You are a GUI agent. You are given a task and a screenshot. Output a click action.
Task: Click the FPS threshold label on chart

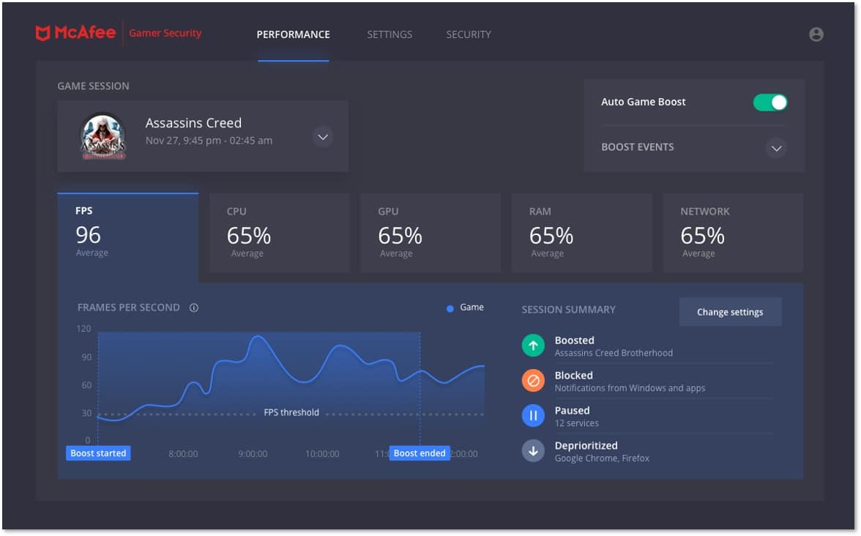coord(291,412)
